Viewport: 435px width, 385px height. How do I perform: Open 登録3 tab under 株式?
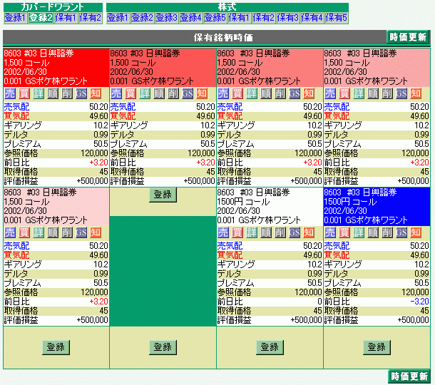point(166,17)
